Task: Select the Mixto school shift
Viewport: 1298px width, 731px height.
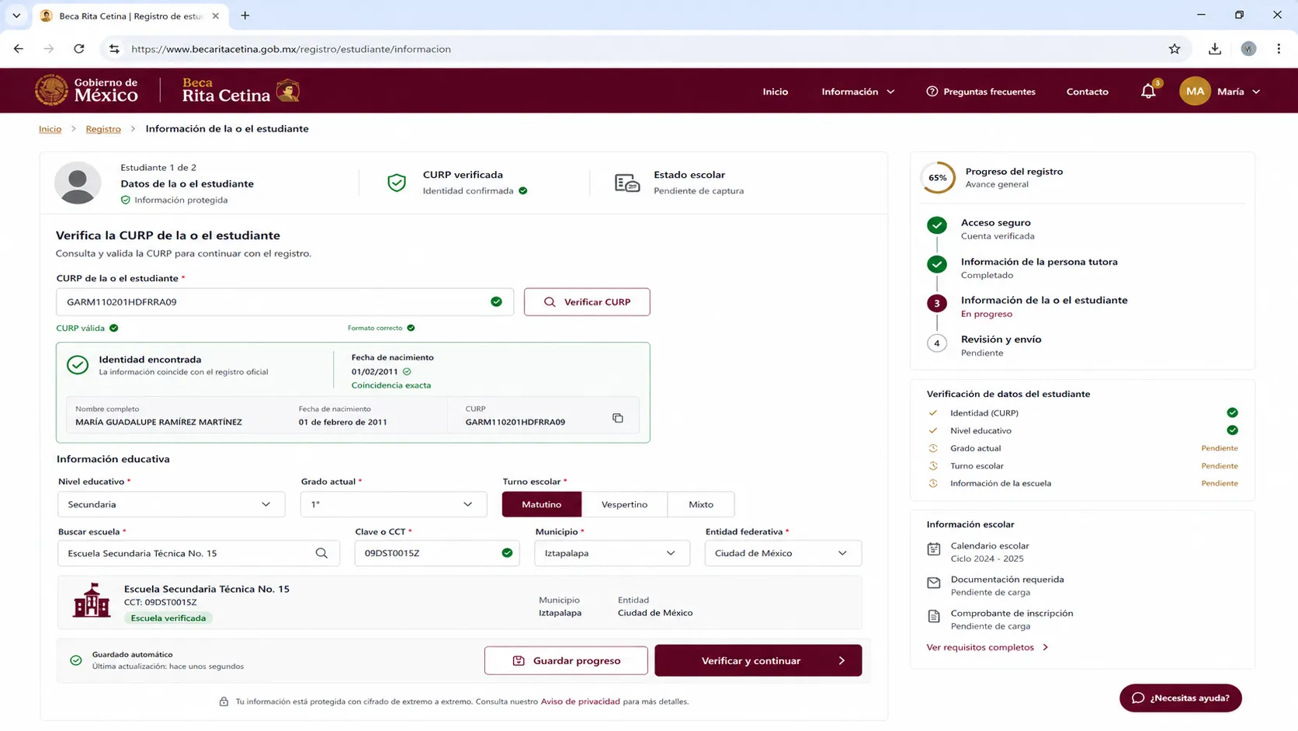Action: 701,504
